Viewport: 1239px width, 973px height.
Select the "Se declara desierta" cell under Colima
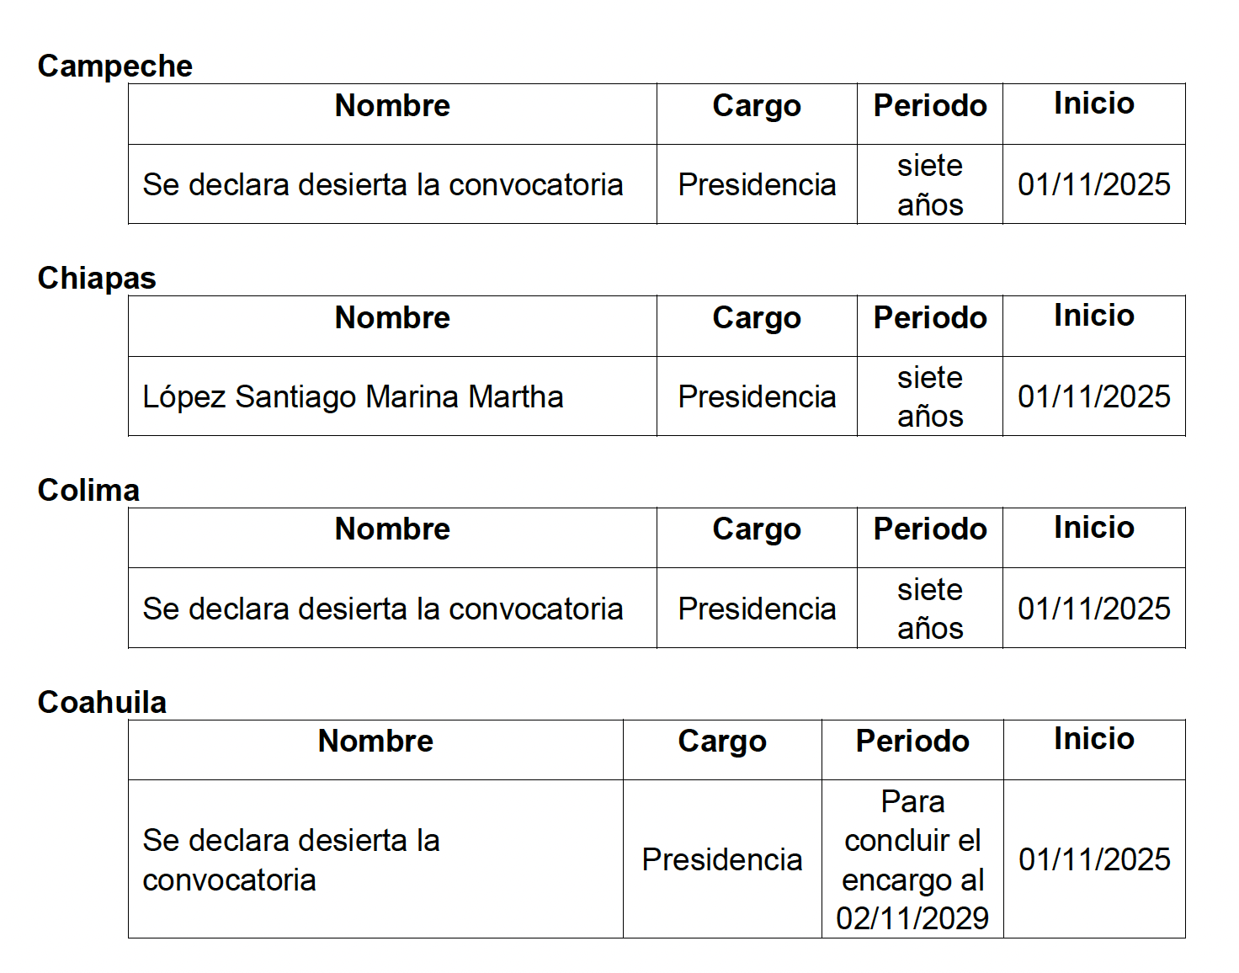tap(382, 609)
